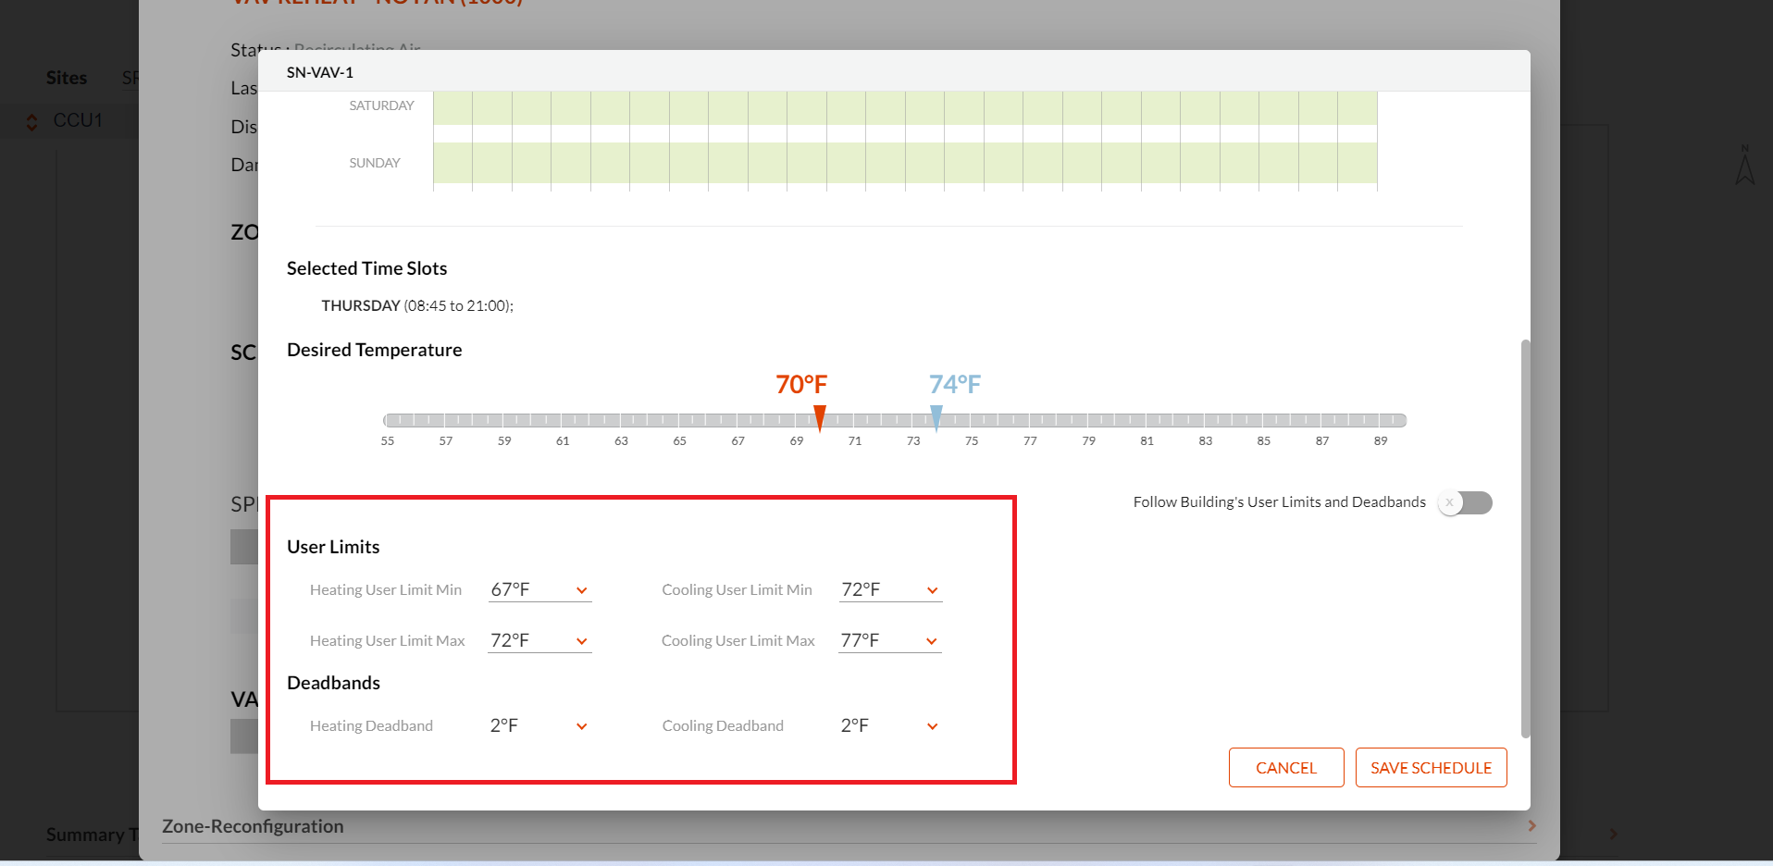
Task: Click the Heating Deadband label
Action: point(371,726)
